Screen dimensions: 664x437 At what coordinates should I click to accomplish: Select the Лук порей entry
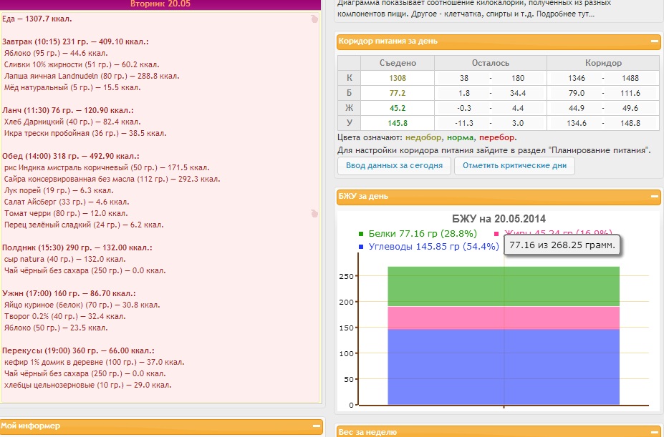59,190
